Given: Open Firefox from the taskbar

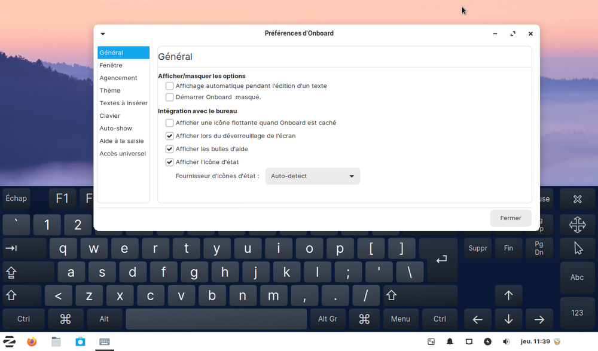Looking at the screenshot, I should tap(32, 341).
